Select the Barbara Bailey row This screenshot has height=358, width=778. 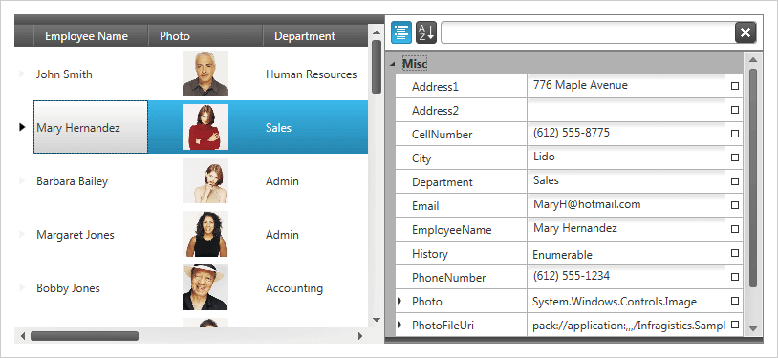coord(191,181)
